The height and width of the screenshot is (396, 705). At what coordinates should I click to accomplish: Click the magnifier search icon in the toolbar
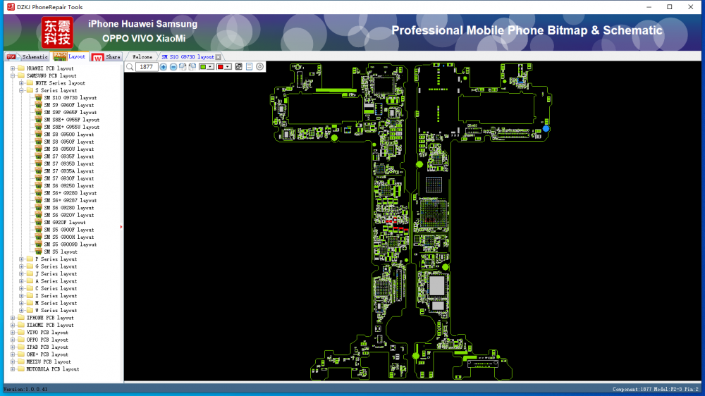click(130, 67)
